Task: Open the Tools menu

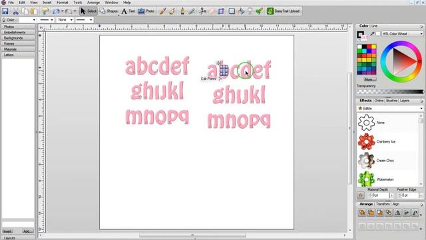Action: pos(77,3)
